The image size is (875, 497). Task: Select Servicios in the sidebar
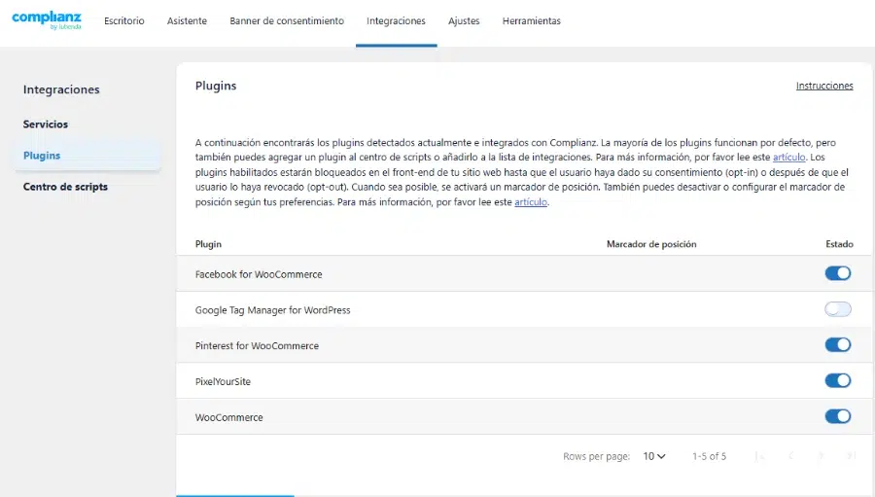coord(45,124)
